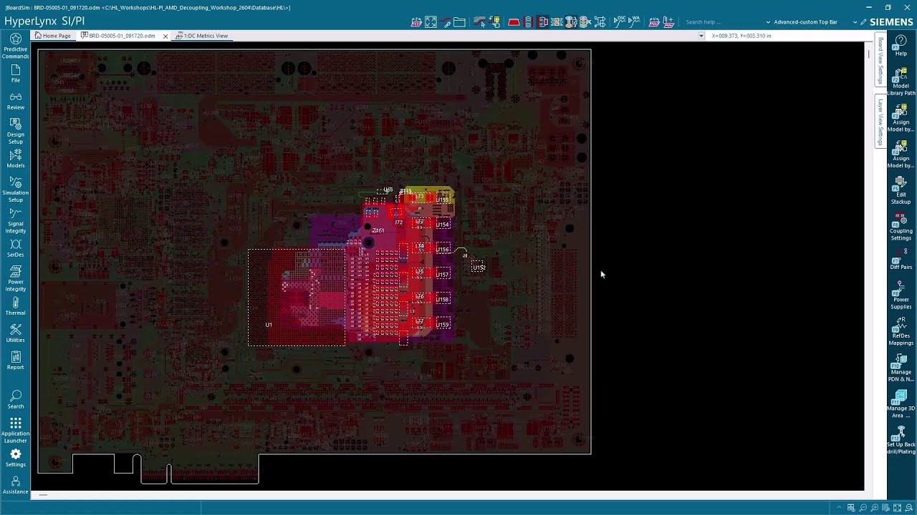Select component U154 on the board
This screenshot has width=917, height=515.
pyautogui.click(x=443, y=225)
